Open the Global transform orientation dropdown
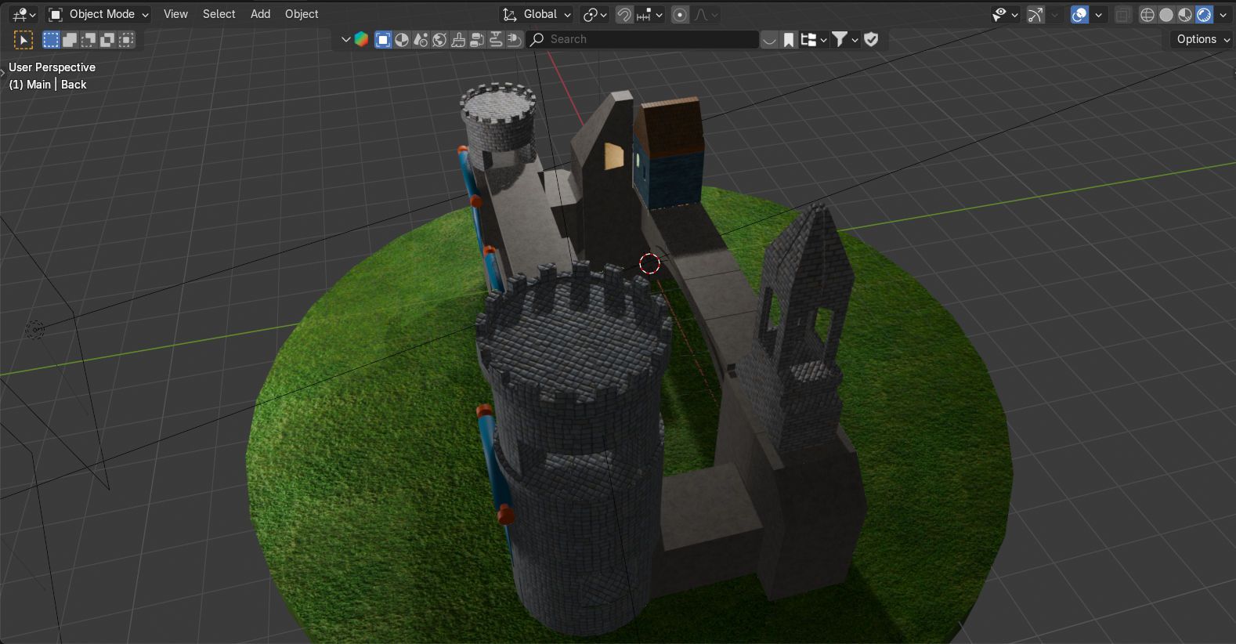Viewport: 1236px width, 644px height. click(x=537, y=14)
